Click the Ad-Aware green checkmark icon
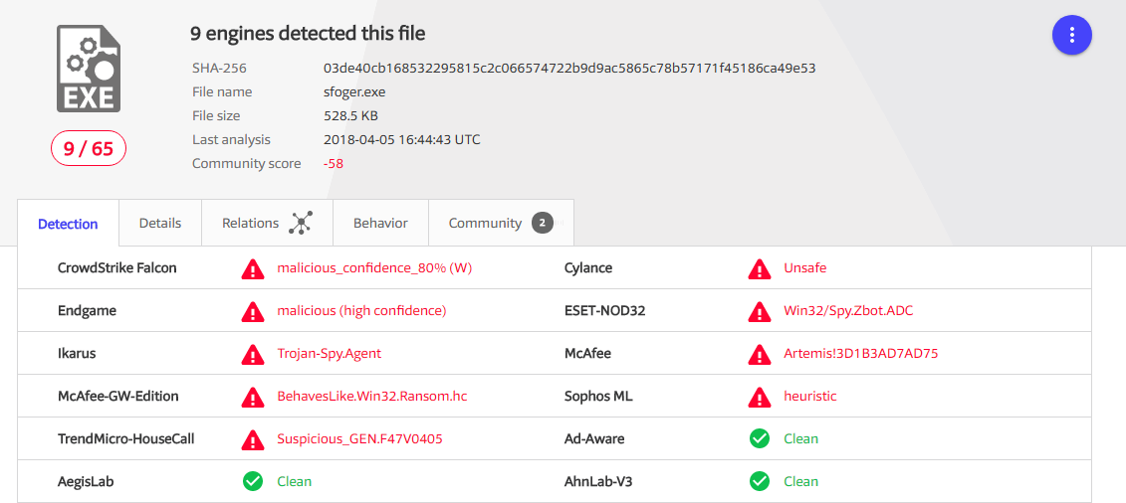Screen dimensions: 1126x503 (759, 438)
